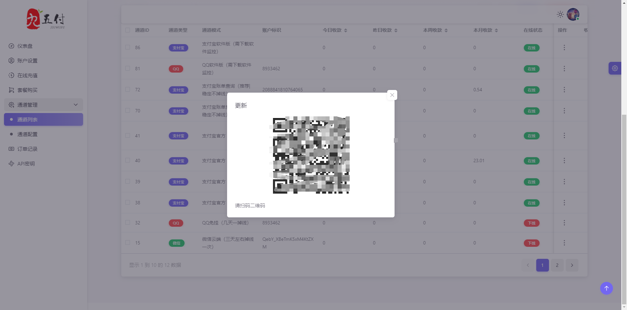627x310 pixels.
Task: Open the 订单记录 page
Action: pos(44,149)
